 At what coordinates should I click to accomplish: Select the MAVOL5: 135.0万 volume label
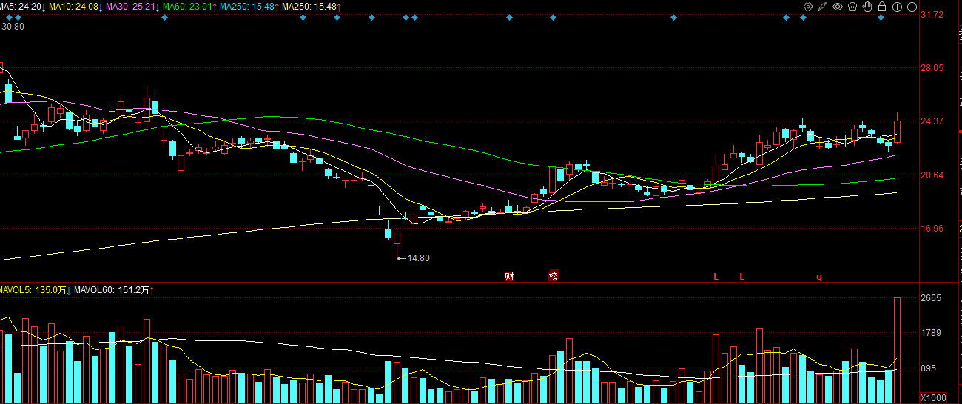[34, 289]
